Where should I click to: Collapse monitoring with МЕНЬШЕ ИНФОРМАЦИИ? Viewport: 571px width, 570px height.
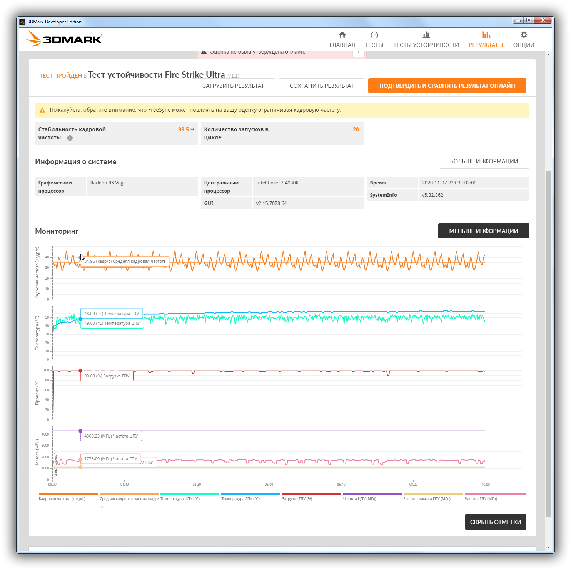(x=484, y=231)
